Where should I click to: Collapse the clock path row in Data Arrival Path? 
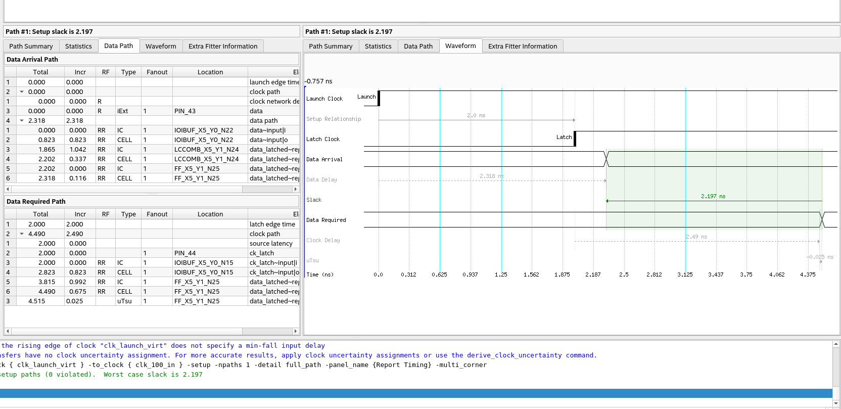[22, 92]
